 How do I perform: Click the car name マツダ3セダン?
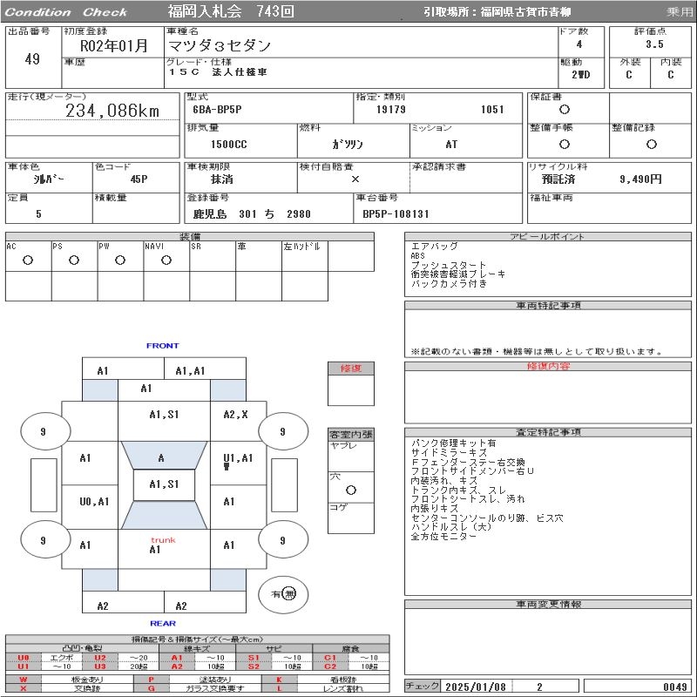tap(220, 45)
